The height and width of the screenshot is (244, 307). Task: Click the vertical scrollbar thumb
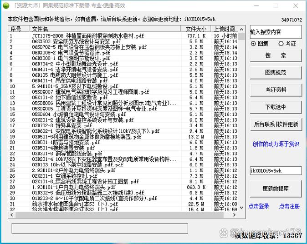pos(241,36)
